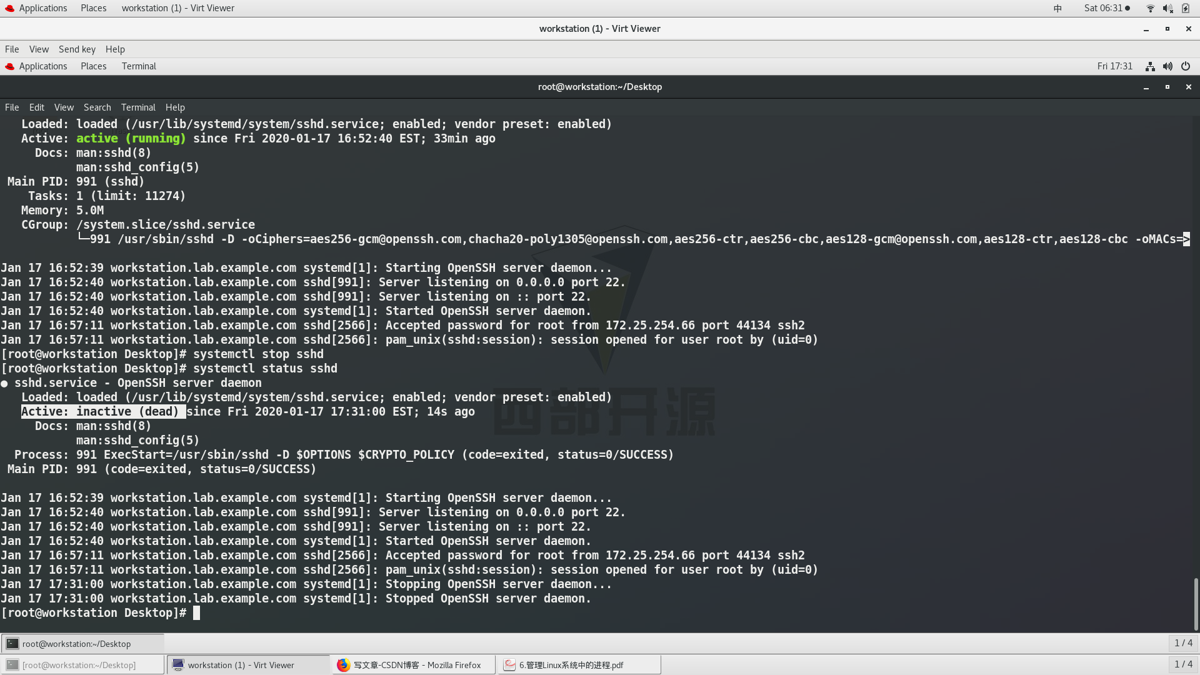Click the guest volume speaker icon
Image resolution: width=1200 pixels, height=675 pixels.
[1167, 66]
